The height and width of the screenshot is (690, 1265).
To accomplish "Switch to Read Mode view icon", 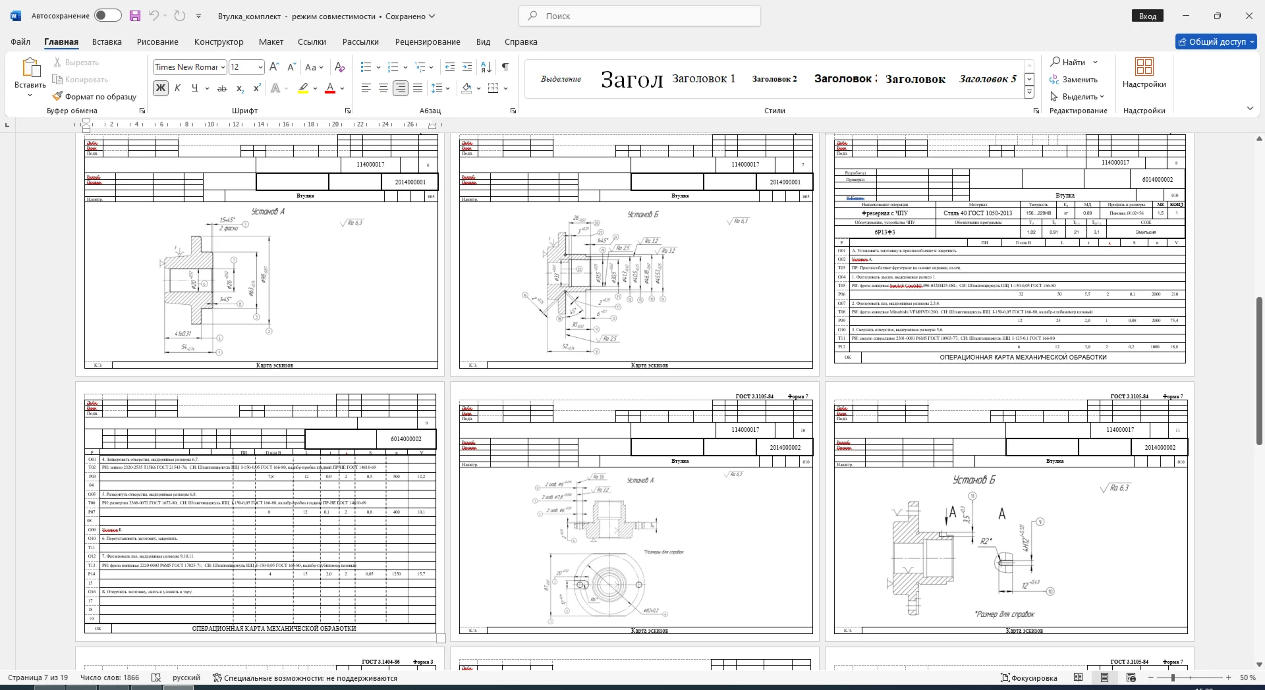I will [1079, 677].
